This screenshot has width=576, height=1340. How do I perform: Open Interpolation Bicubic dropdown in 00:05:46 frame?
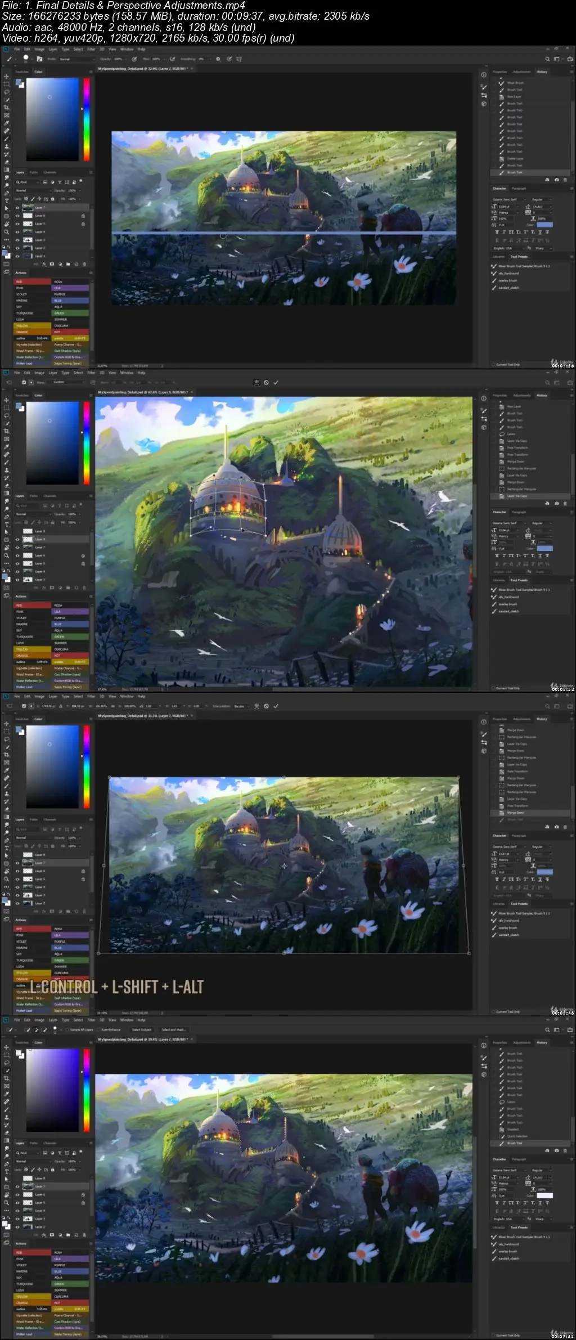click(241, 706)
